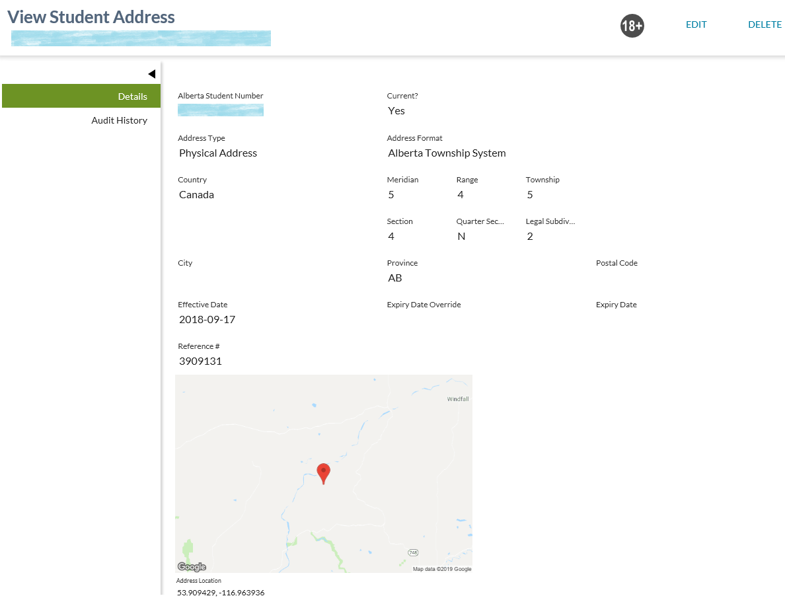Collapse the sidebar with the black arrow

pos(151,74)
